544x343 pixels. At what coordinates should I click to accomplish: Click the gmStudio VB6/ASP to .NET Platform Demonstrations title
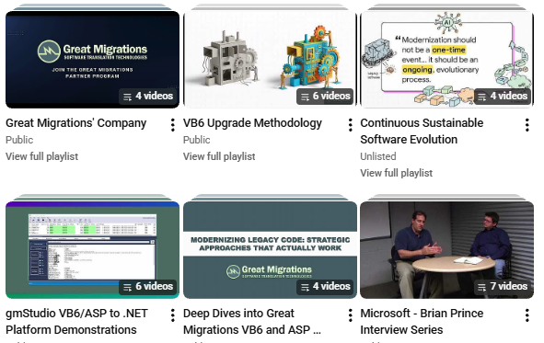pyautogui.click(x=76, y=322)
